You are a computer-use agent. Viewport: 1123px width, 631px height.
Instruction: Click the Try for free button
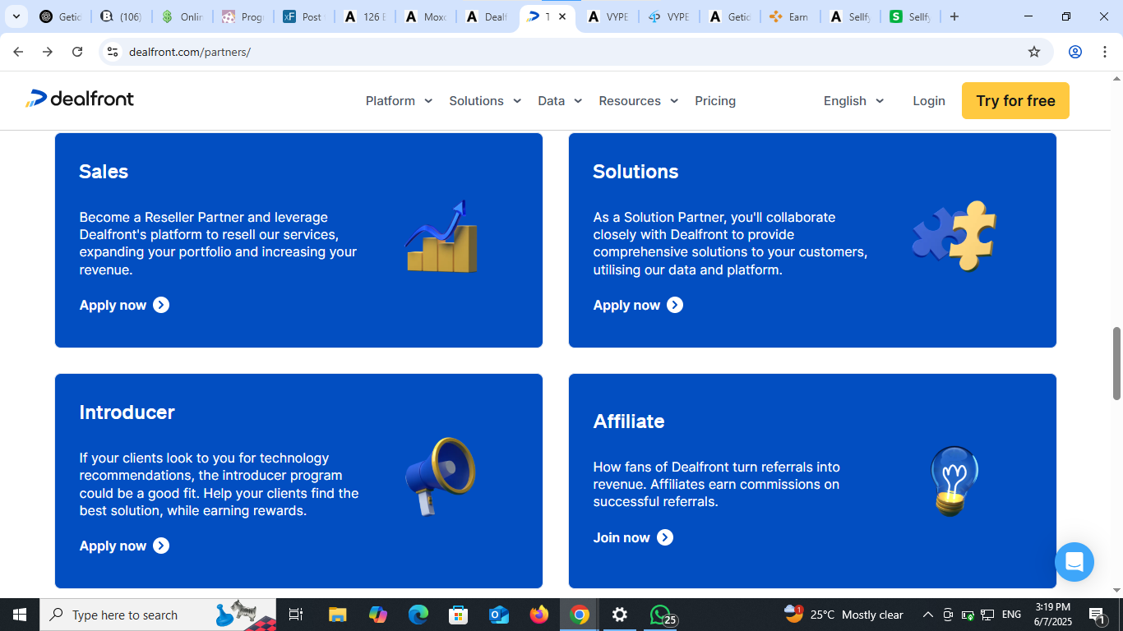(x=1015, y=100)
